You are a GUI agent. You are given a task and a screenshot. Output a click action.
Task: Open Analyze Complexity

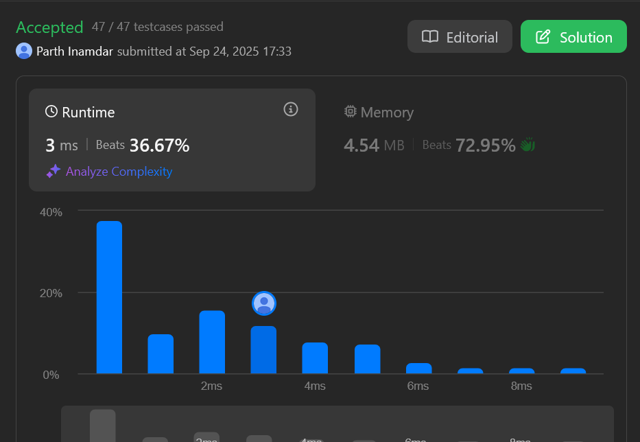pos(119,172)
